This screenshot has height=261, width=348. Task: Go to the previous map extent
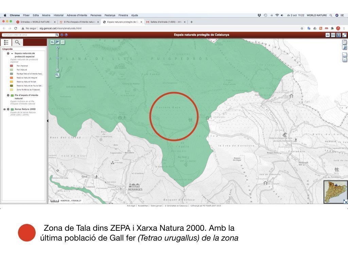tap(52, 42)
